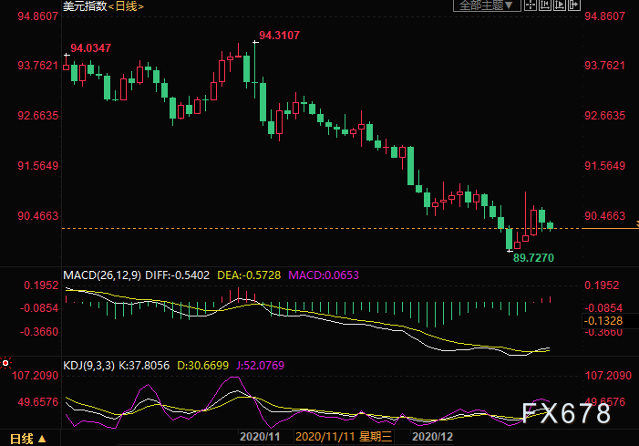
Task: Select the 美元指数 chart title
Action: 84,6
